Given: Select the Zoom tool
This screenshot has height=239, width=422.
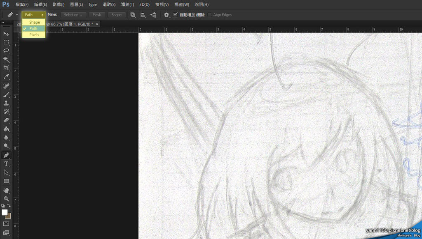Looking at the screenshot, I should point(6,199).
